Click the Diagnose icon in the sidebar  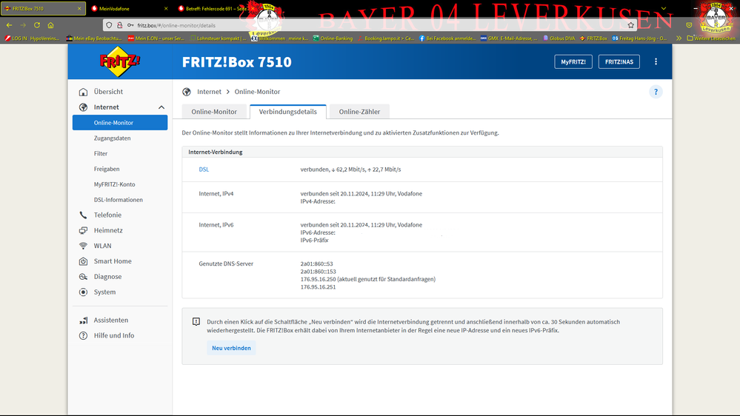tap(84, 277)
